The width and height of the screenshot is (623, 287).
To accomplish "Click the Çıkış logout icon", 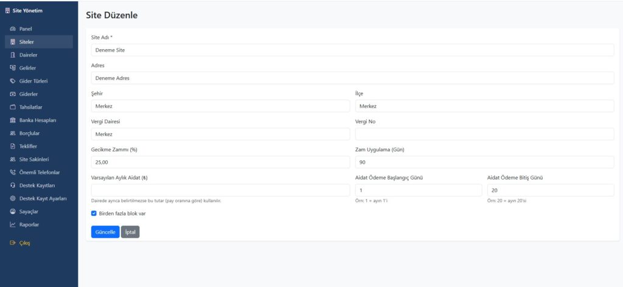I will coord(13,243).
